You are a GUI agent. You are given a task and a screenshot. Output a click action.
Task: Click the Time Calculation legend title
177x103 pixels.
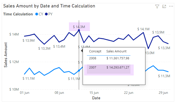[18, 14]
